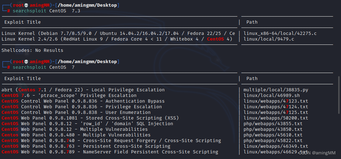Click the second 'Exploit Title' column header
The image size is (341, 159).
click(x=23, y=78)
